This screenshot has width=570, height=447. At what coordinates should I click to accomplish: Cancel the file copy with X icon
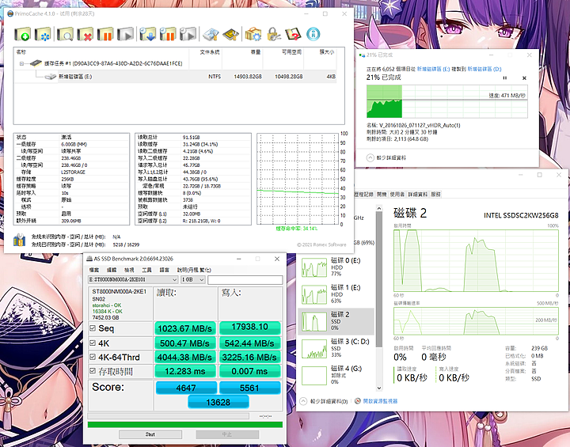(x=524, y=78)
